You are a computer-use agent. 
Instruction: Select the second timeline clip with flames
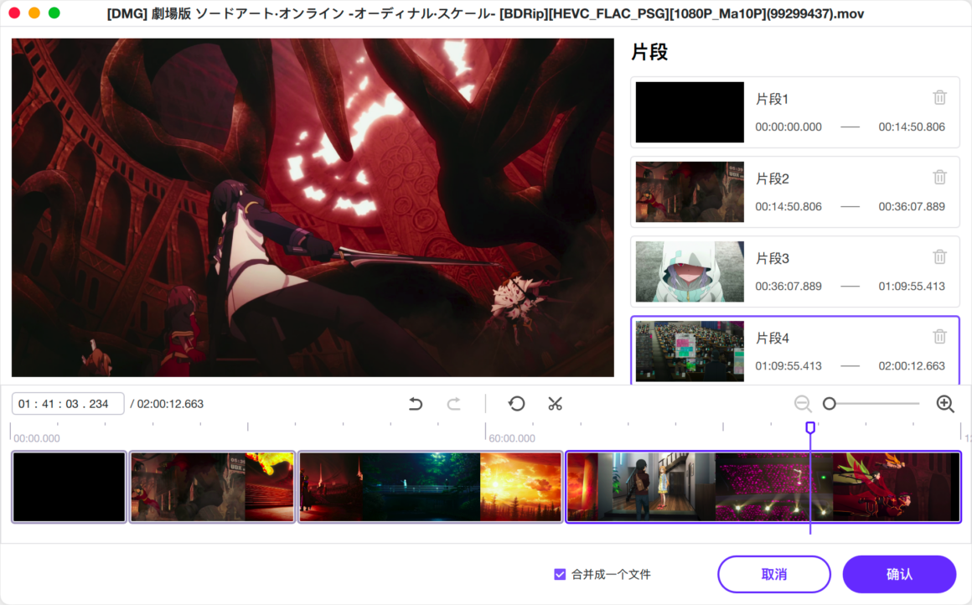point(212,487)
